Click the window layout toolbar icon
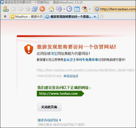Image resolution: width=136 pixels, height=128 pixels. coord(77,9)
